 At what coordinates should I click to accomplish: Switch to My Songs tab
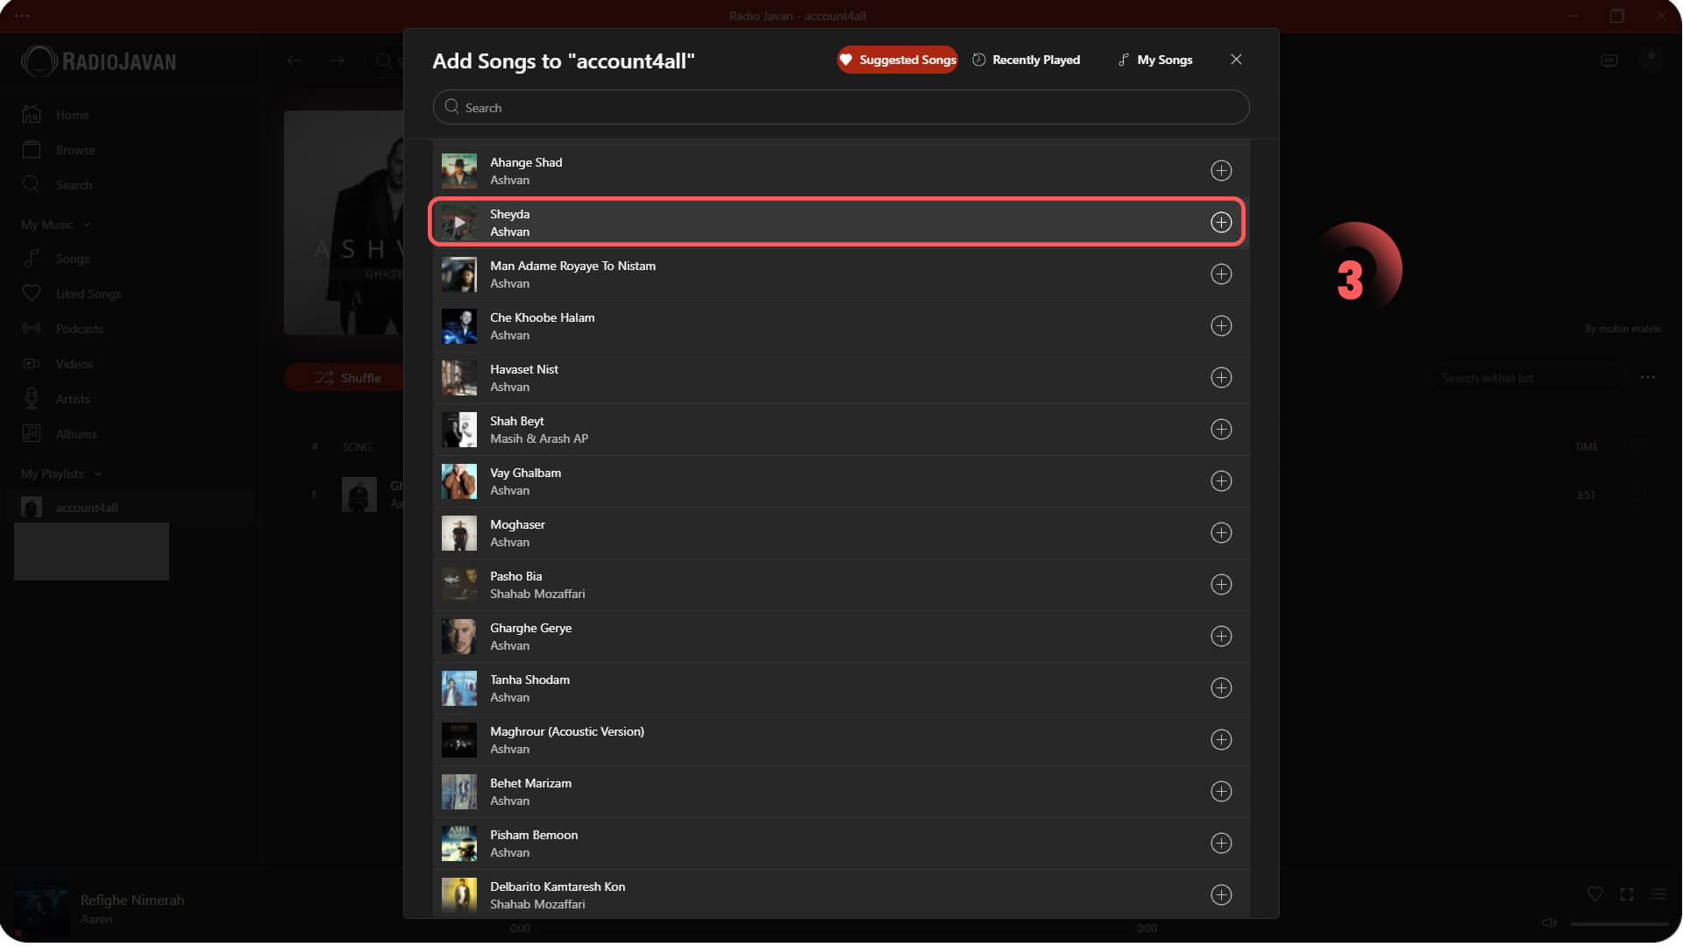(x=1155, y=60)
